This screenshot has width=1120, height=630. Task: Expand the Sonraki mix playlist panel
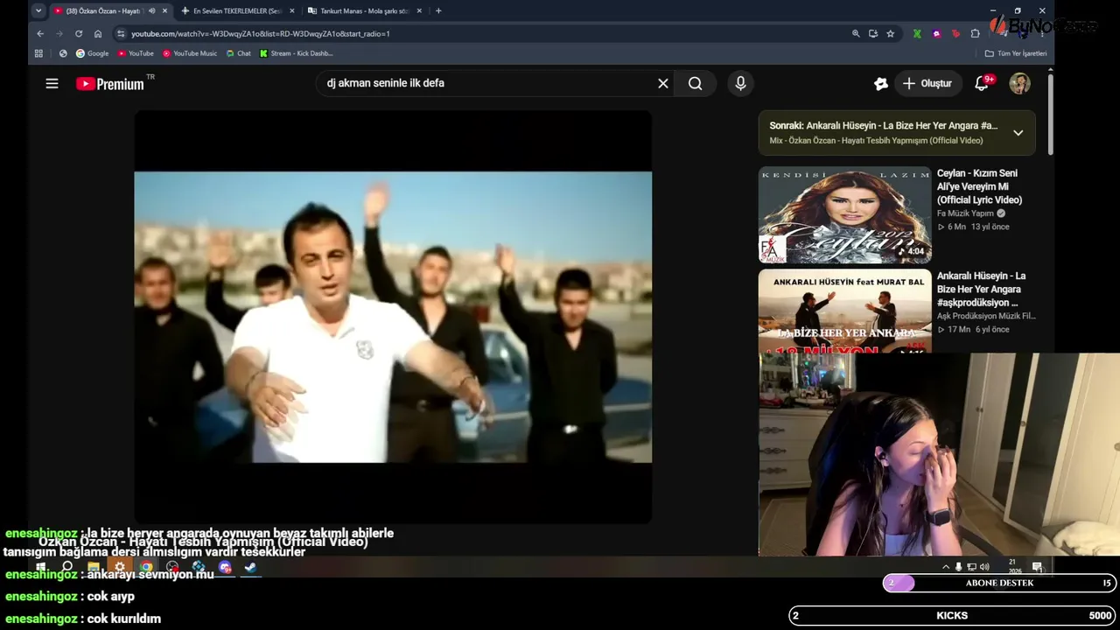pyautogui.click(x=1018, y=133)
